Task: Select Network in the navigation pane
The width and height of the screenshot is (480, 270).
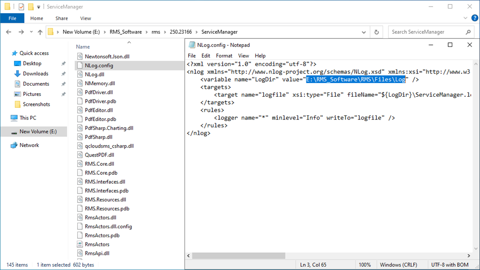Action: 29,145
